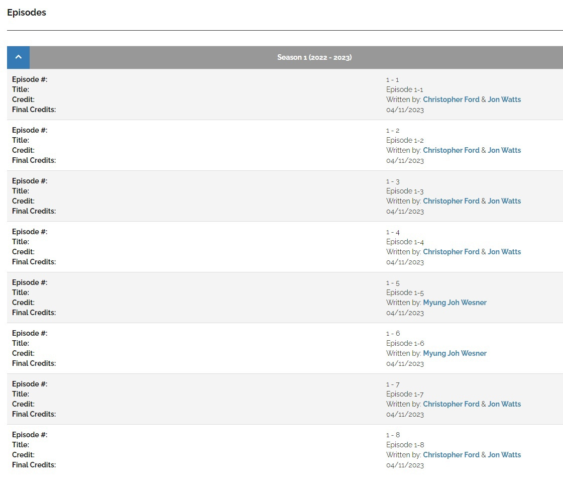The width and height of the screenshot is (563, 489).
Task: Open Myung Joh Wesner link in episode 1-5
Action: pyautogui.click(x=455, y=303)
